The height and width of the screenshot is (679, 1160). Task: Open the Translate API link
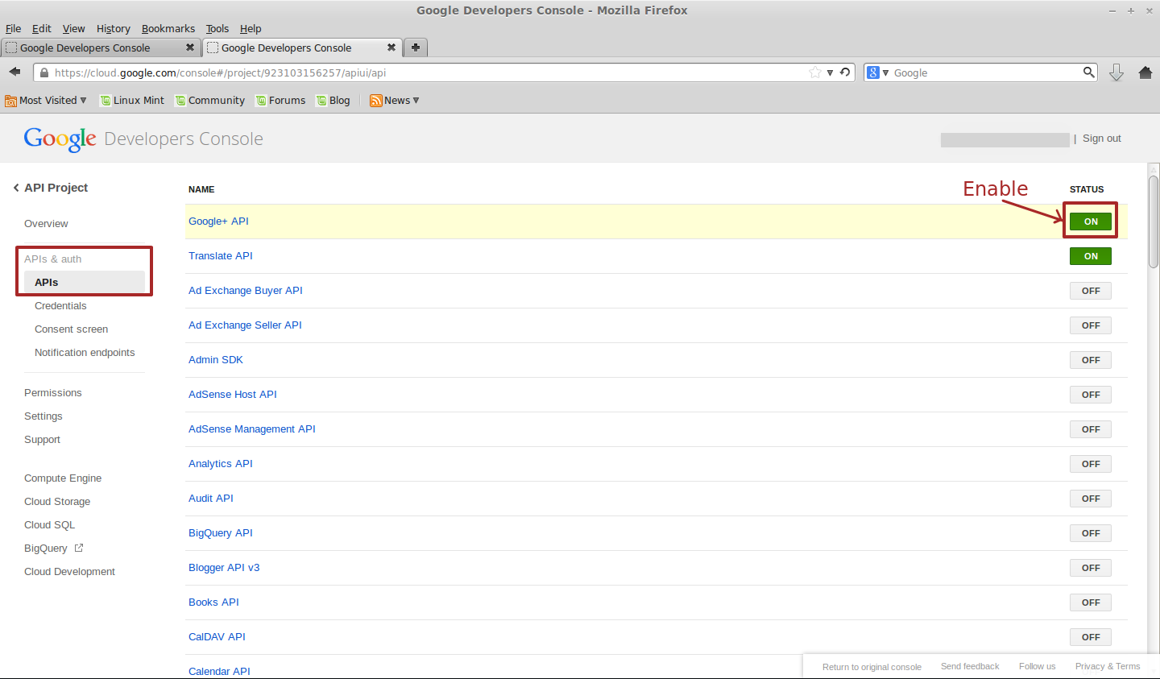(221, 256)
